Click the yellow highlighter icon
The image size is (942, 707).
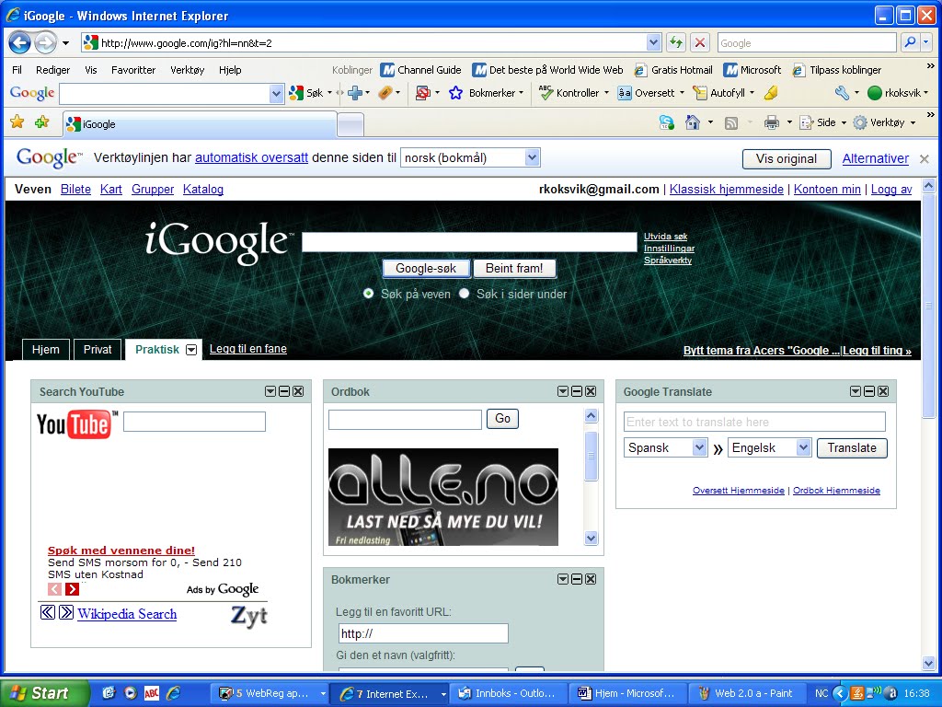click(771, 93)
